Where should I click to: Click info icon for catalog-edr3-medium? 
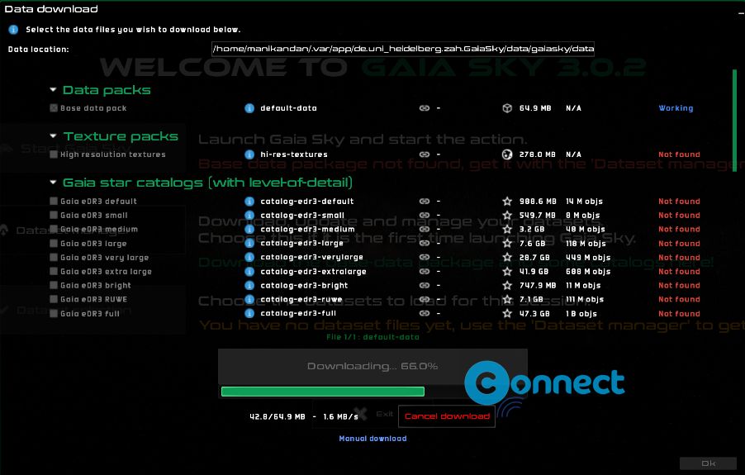point(249,229)
